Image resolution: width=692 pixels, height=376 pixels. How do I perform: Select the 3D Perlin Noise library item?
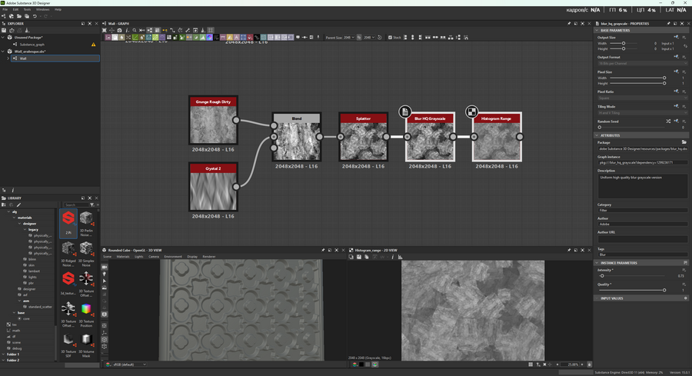point(86,220)
